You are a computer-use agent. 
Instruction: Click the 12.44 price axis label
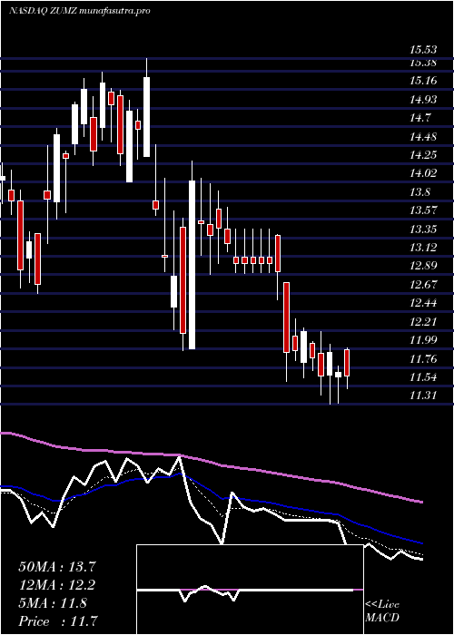(x=423, y=303)
